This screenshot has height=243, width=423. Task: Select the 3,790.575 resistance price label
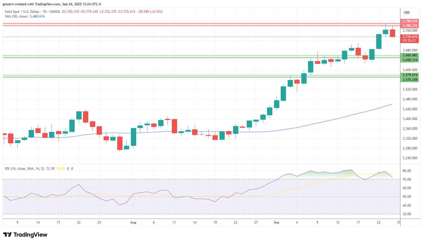410,21
